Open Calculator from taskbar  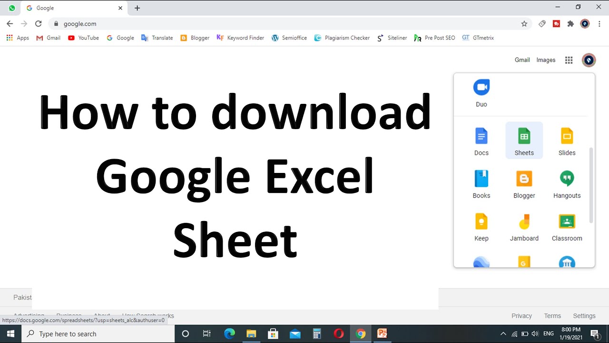pyautogui.click(x=317, y=333)
